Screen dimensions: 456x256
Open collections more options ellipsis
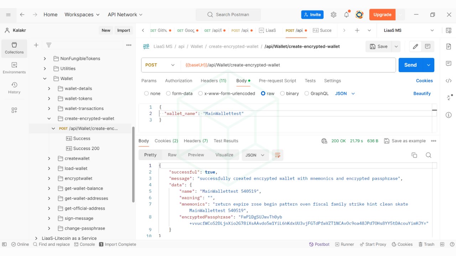pos(129,45)
